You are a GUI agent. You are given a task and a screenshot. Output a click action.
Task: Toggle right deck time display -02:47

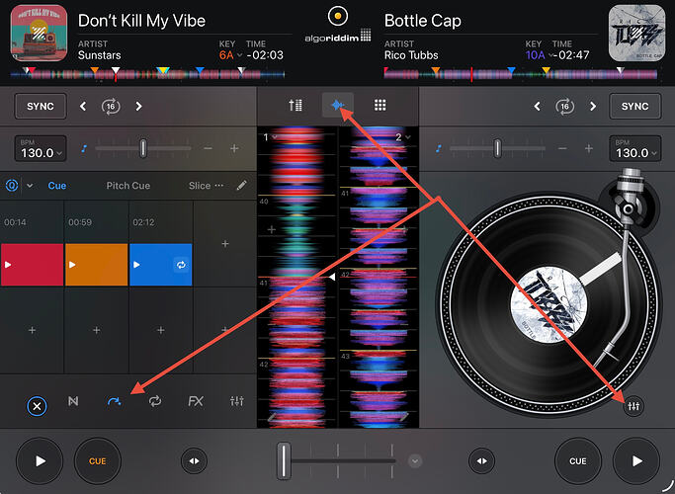tap(571, 55)
